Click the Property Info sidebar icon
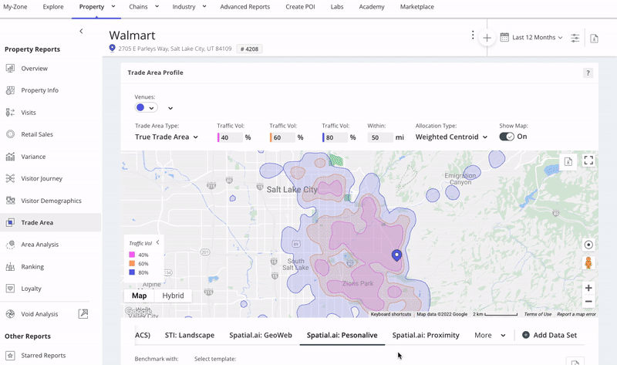The width and height of the screenshot is (617, 365). click(x=10, y=90)
